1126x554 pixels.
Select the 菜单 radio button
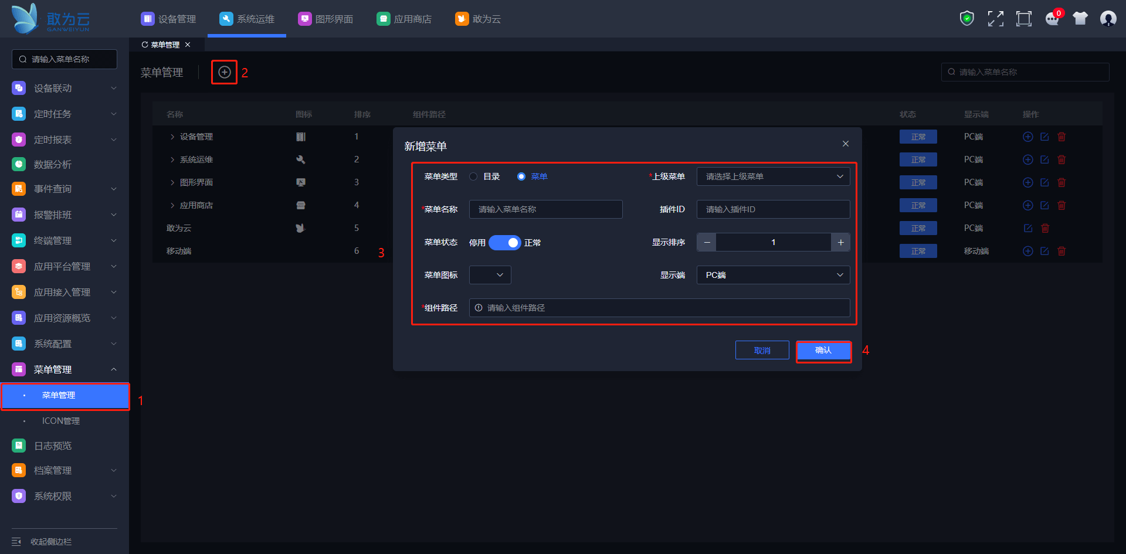coord(521,176)
